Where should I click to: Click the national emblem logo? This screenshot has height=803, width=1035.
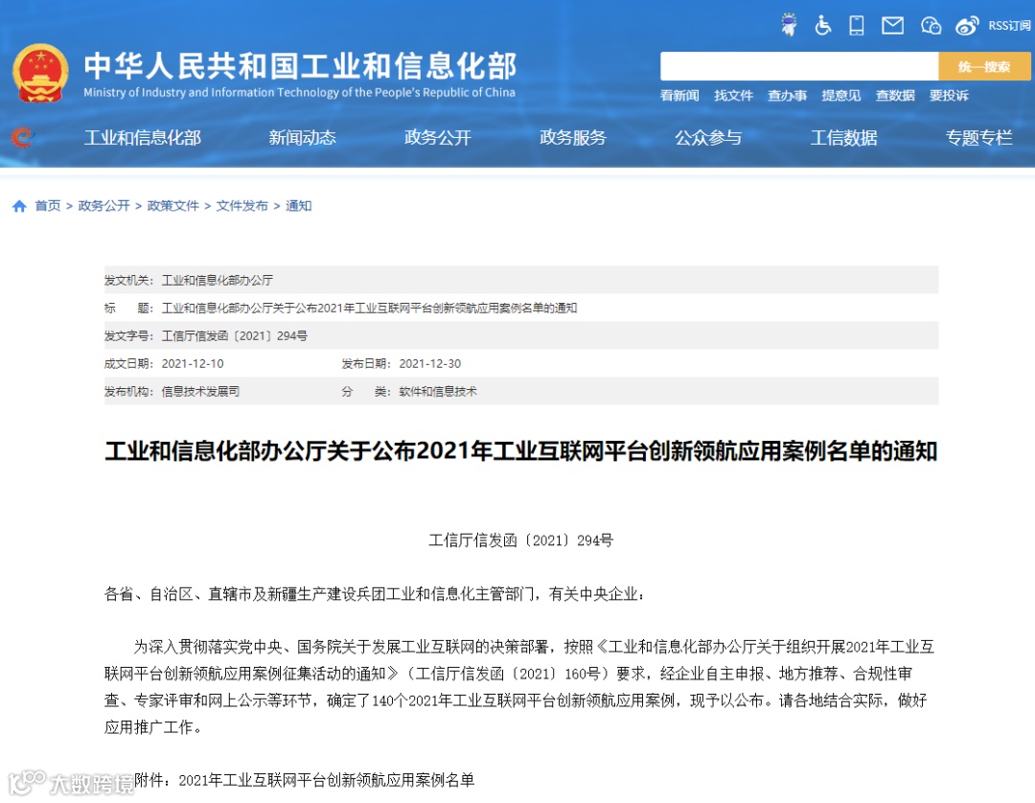coord(40,73)
